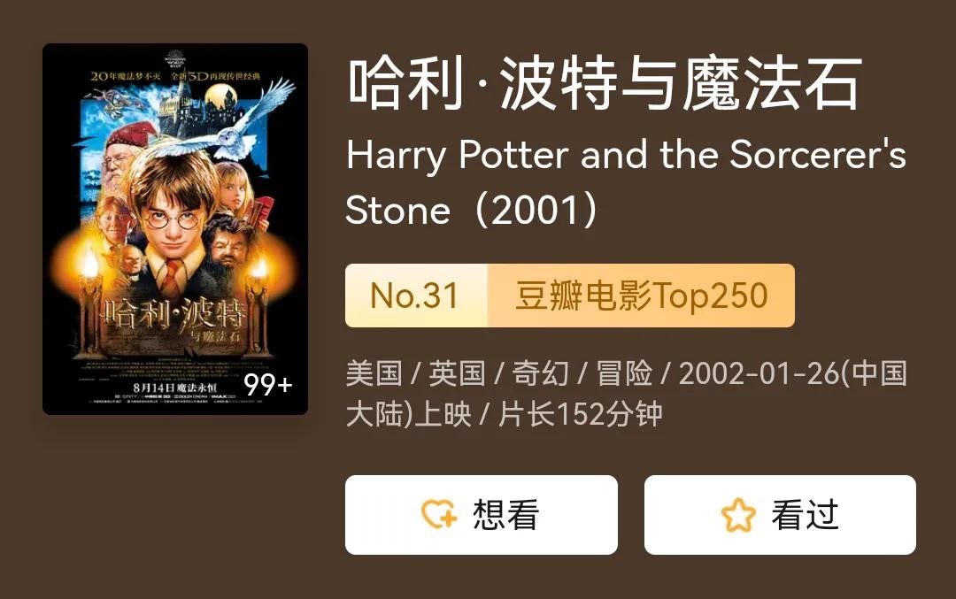
Task: Tap the owl on the poster artwork
Action: click(244, 122)
